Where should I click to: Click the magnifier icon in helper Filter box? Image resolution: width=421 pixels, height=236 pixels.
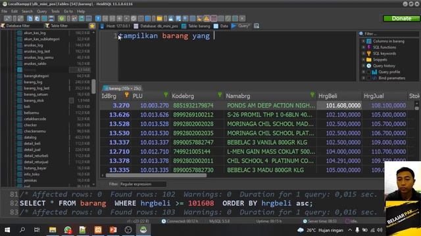point(361,33)
